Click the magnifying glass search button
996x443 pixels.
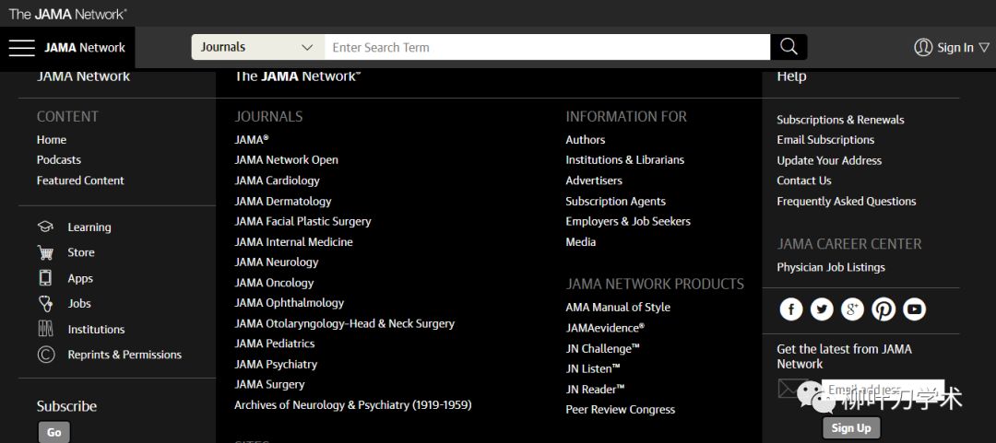coord(788,47)
